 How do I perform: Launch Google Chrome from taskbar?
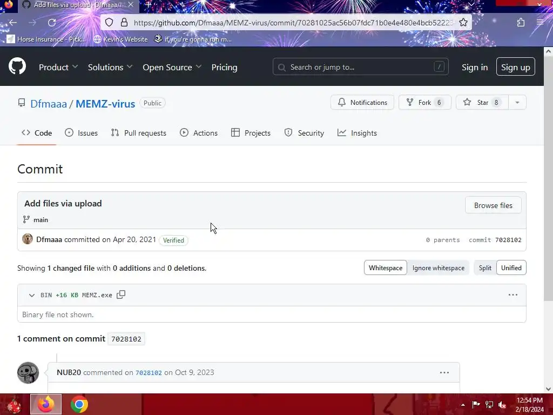click(x=79, y=404)
